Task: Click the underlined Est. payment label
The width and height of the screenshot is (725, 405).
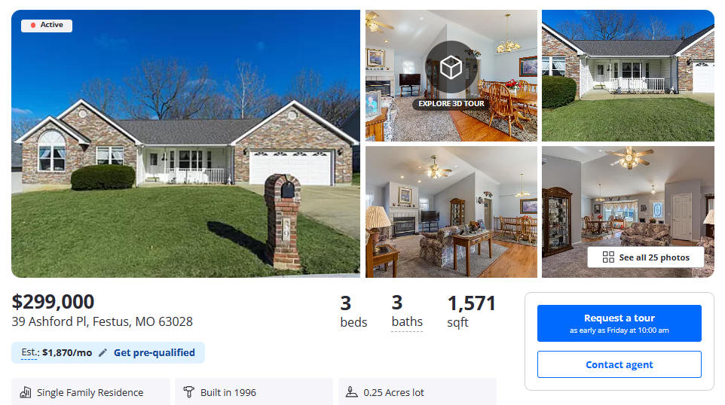Action: [29, 352]
